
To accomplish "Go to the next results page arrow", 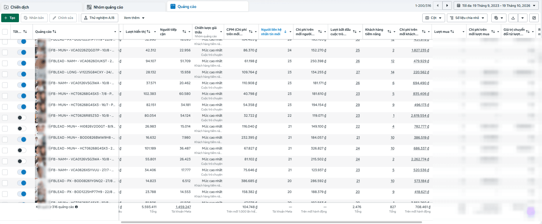I will (x=447, y=6).
